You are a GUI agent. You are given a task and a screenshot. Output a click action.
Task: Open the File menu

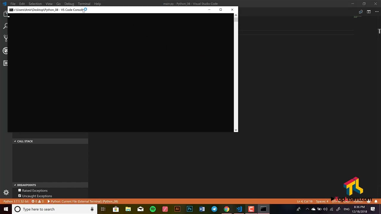coord(13,4)
